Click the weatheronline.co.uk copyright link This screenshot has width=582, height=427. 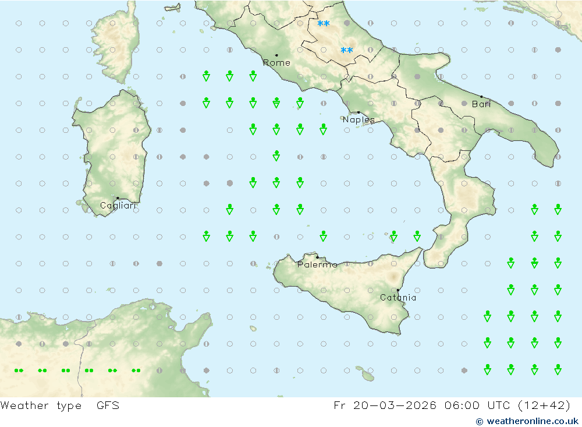[x=527, y=421]
